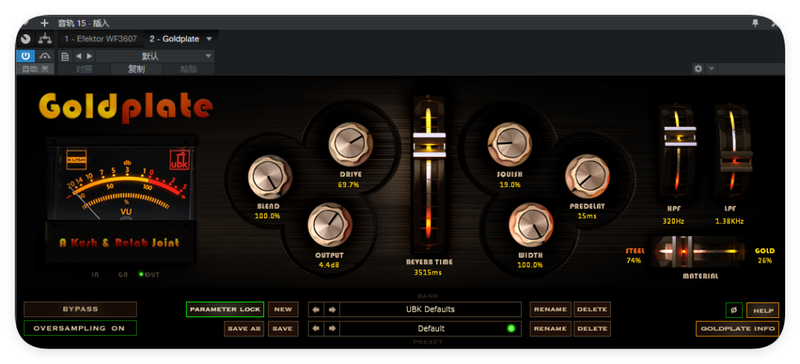Click the 粘贴 paste button
Screen dimensions: 800x364
click(x=188, y=69)
